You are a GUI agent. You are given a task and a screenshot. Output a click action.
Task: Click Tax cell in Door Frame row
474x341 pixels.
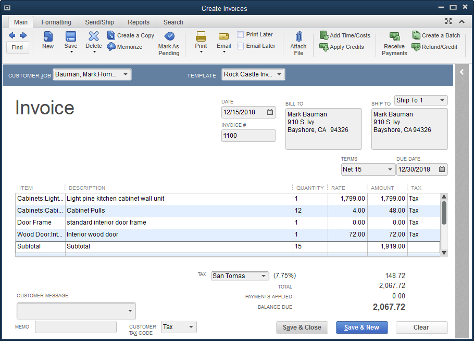pyautogui.click(x=423, y=222)
